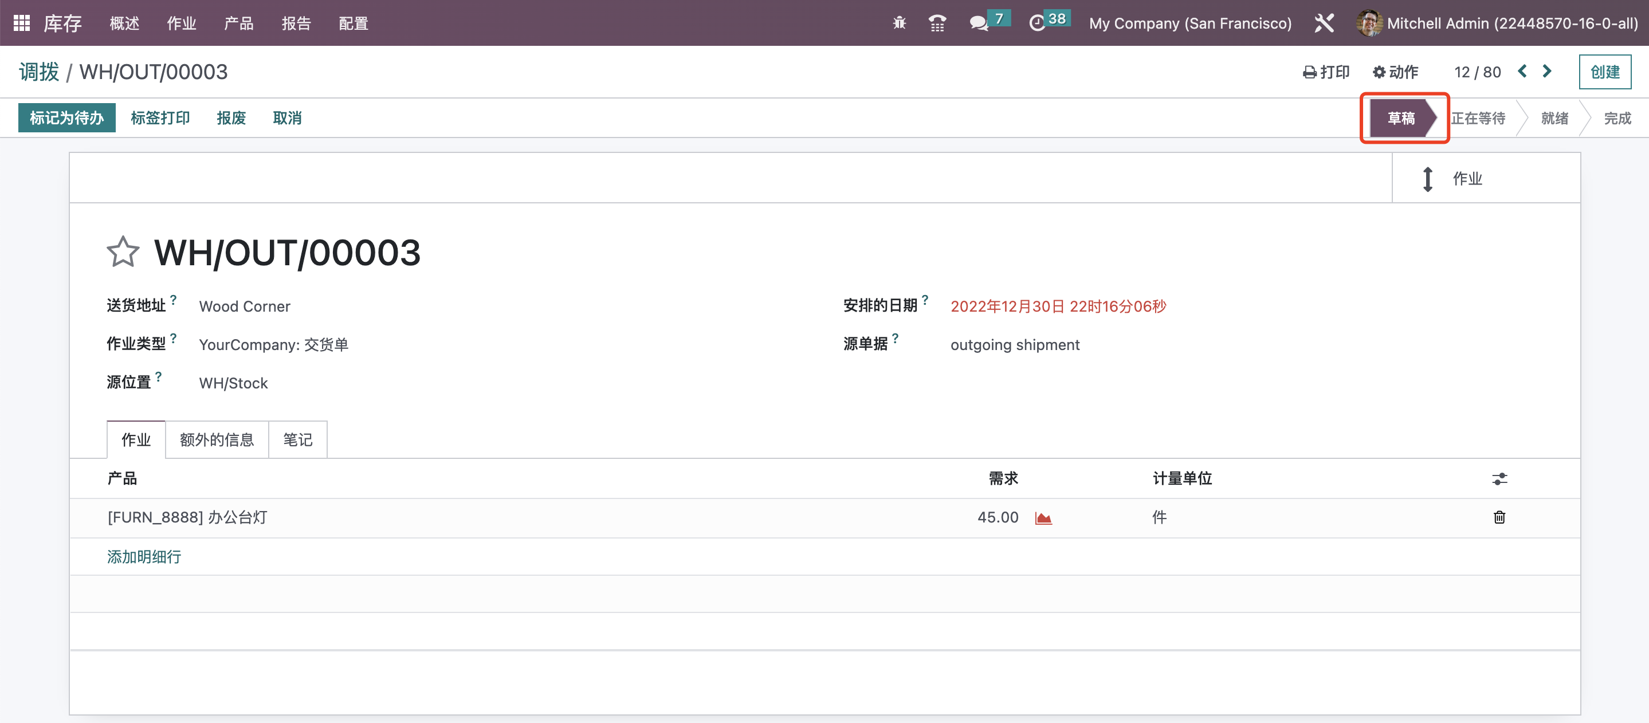Mark WH/OUT/00003 as favorite star
The height and width of the screenshot is (723, 1649).
[x=123, y=252]
